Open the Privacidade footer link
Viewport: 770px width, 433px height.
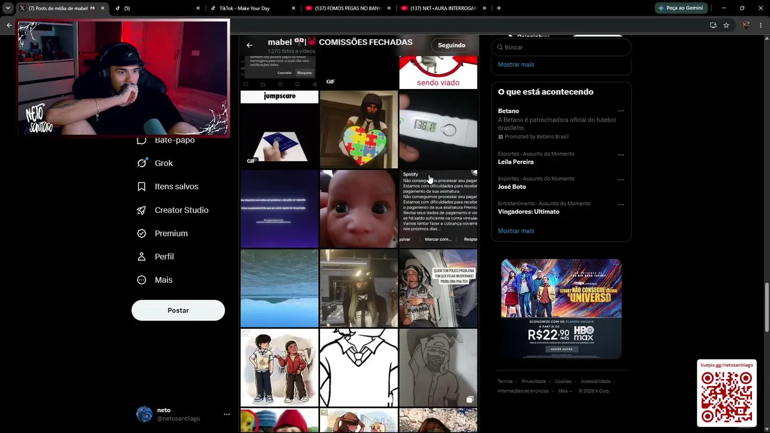(x=534, y=381)
